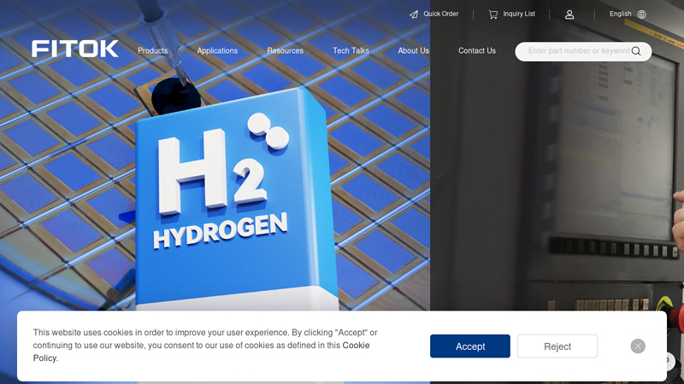
Task: Open the Inquiry List cart icon
Action: click(493, 15)
